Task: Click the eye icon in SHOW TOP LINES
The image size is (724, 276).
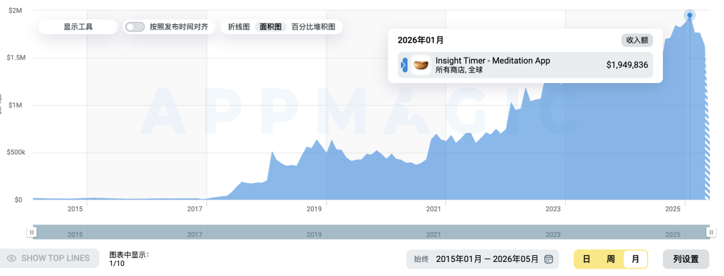Action: coord(12,259)
